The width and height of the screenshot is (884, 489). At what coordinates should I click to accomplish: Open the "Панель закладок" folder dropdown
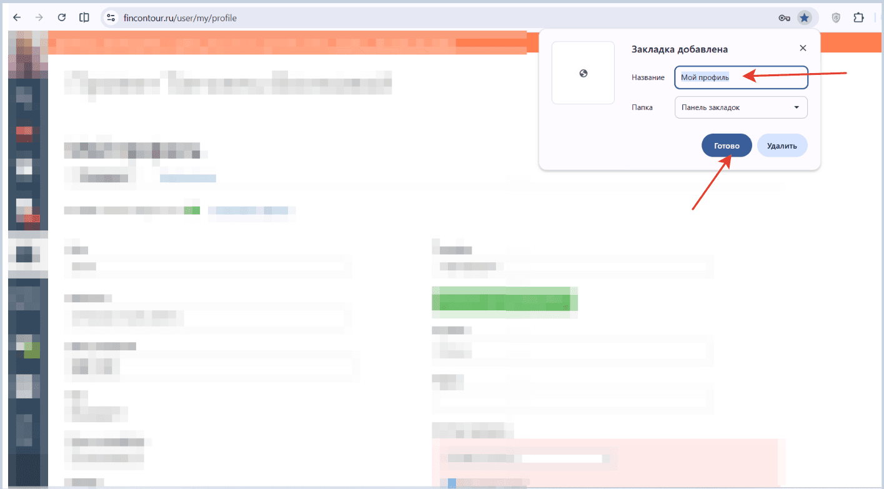[x=741, y=107]
